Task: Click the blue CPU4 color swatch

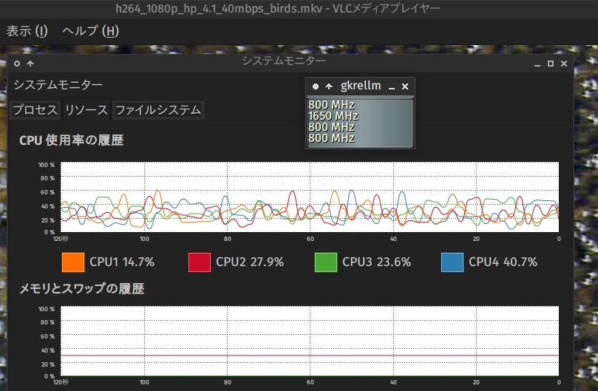Action: click(x=452, y=262)
